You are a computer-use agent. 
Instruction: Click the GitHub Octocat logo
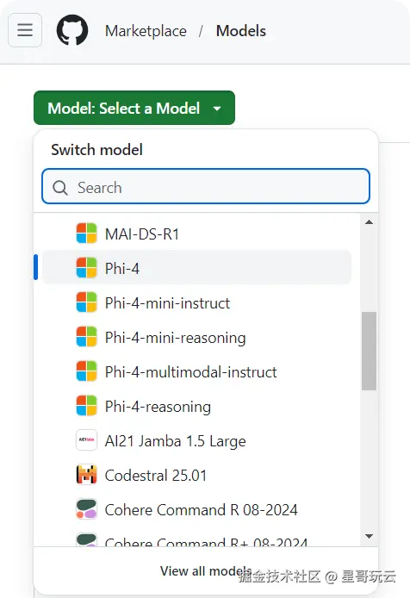72,30
